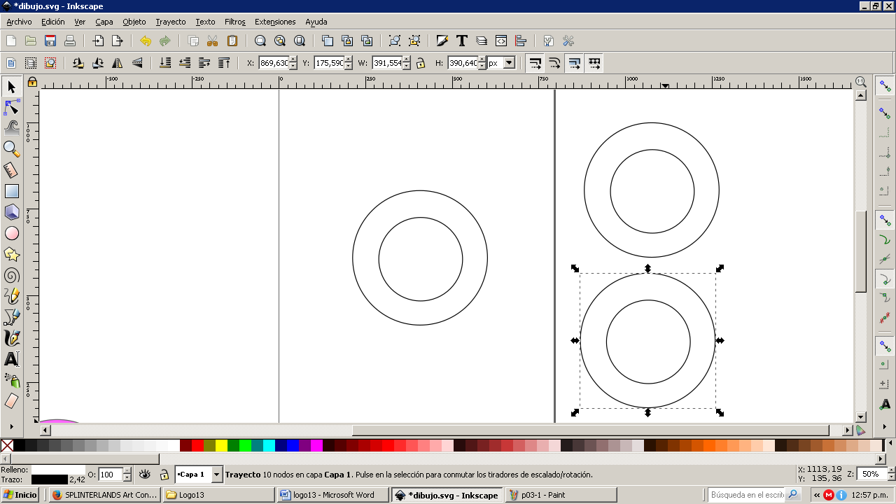This screenshot has width=896, height=504.
Task: Open the Trayecto menu
Action: click(170, 22)
